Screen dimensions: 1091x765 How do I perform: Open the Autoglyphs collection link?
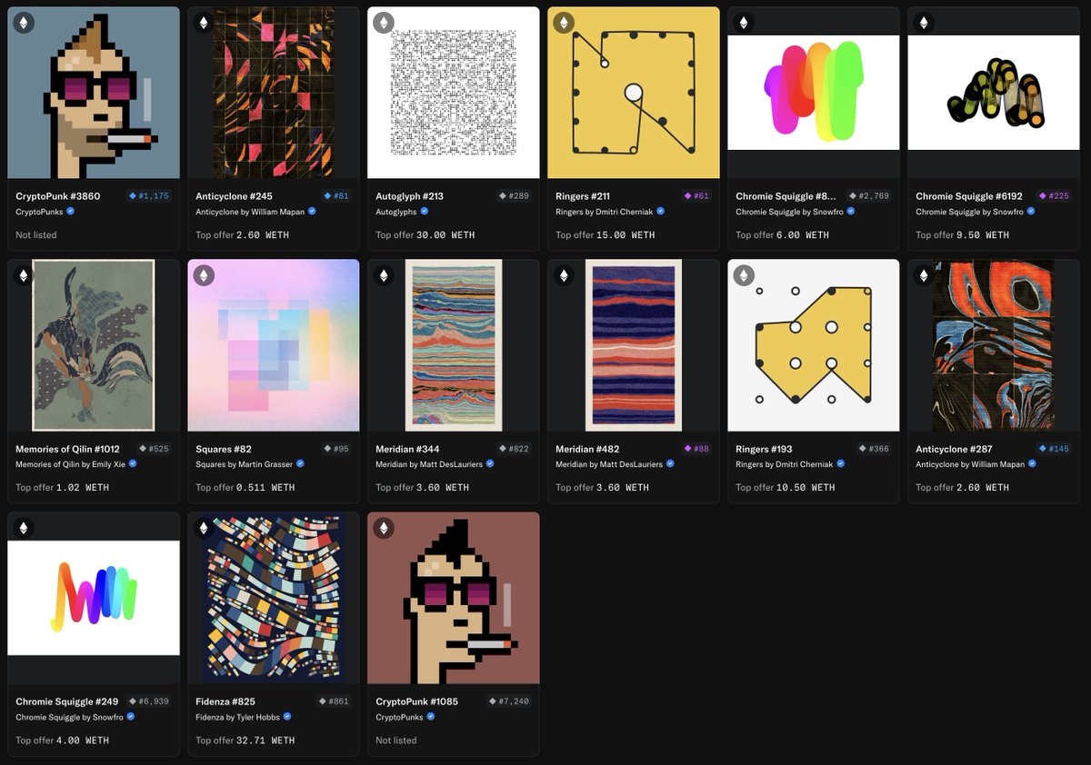point(396,212)
